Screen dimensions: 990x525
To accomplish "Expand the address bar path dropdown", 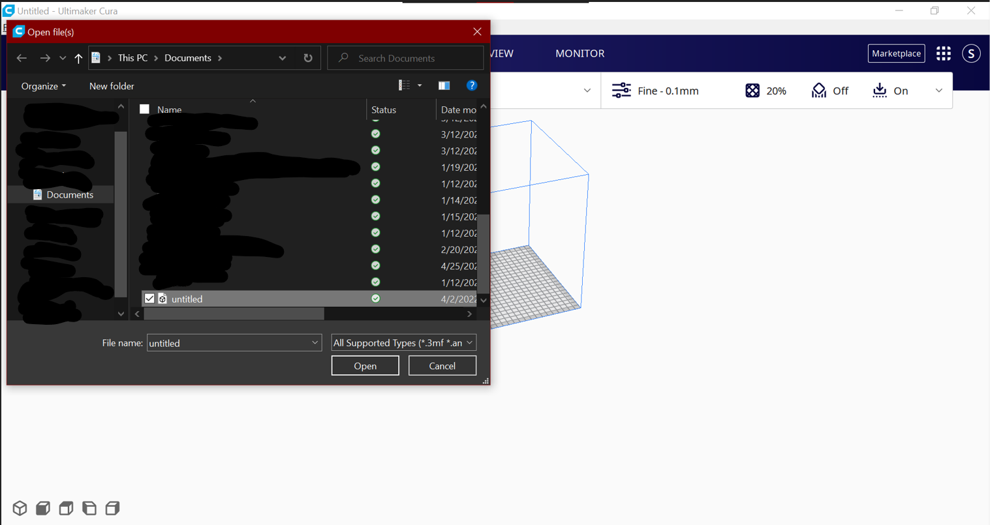I will coord(283,58).
